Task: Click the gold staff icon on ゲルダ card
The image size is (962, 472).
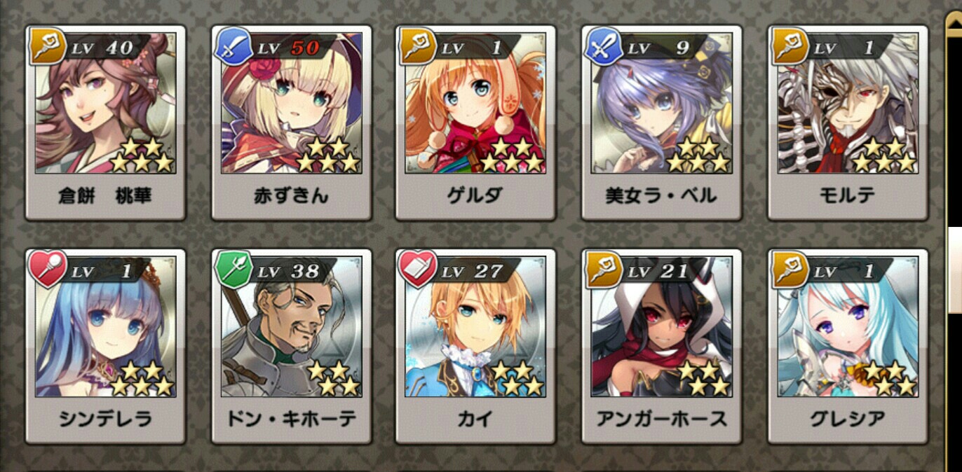Action: coord(418,46)
